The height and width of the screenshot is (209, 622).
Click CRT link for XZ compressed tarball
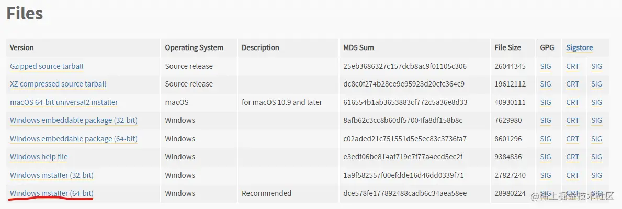(x=573, y=84)
